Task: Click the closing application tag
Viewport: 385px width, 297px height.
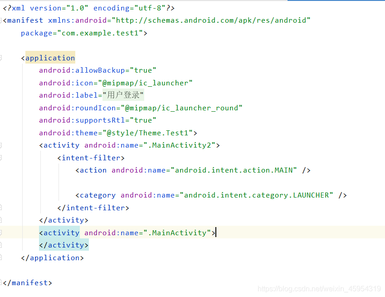Action: coord(52,258)
